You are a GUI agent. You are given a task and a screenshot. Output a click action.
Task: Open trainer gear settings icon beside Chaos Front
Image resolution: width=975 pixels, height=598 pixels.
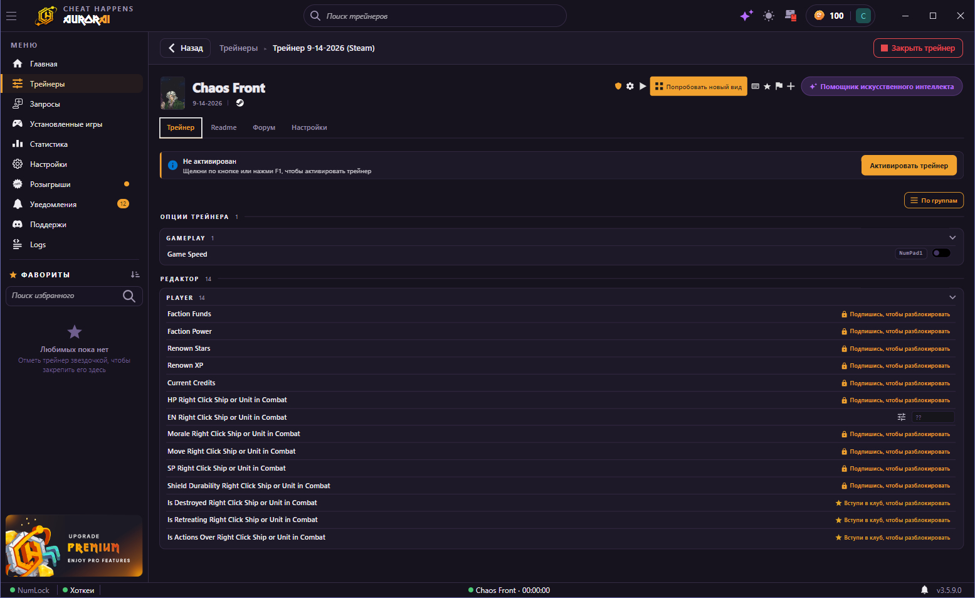pos(630,86)
